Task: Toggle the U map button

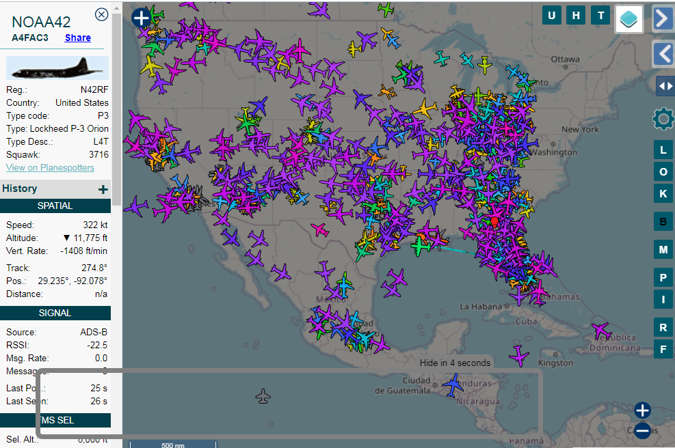Action: tap(551, 16)
